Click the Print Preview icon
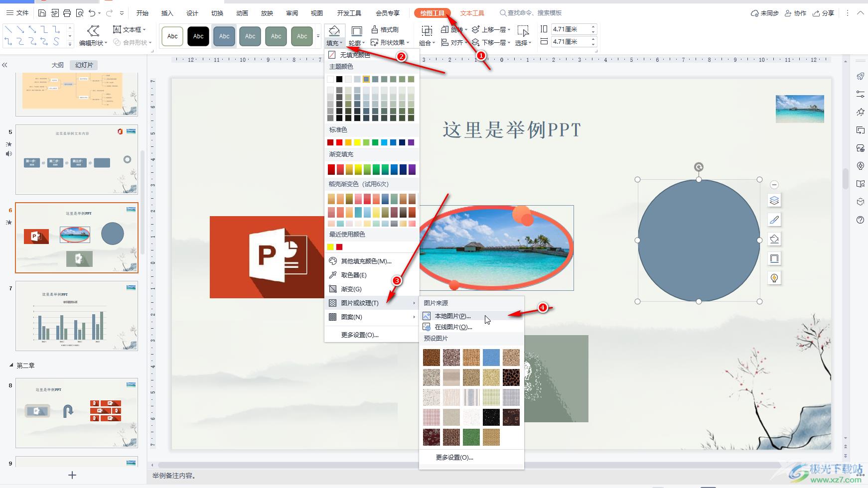Image resolution: width=868 pixels, height=488 pixels. pos(79,13)
